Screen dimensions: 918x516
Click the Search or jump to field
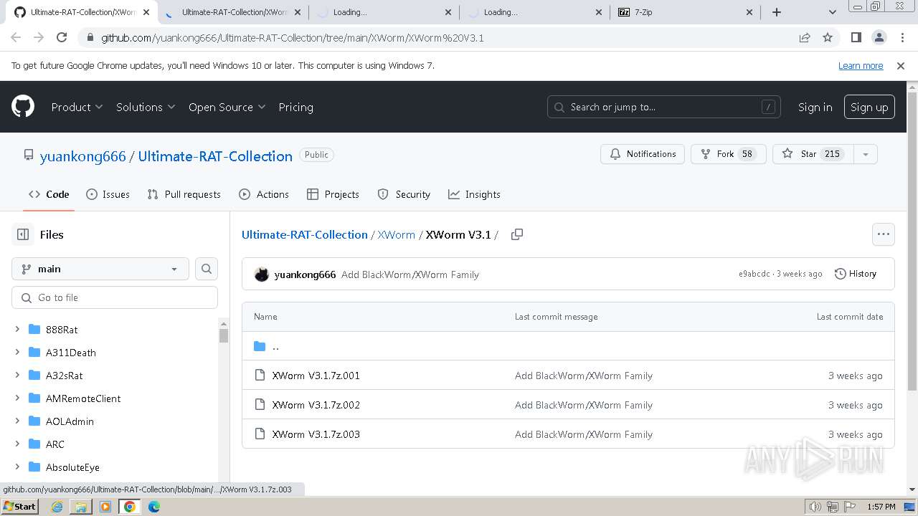click(664, 107)
